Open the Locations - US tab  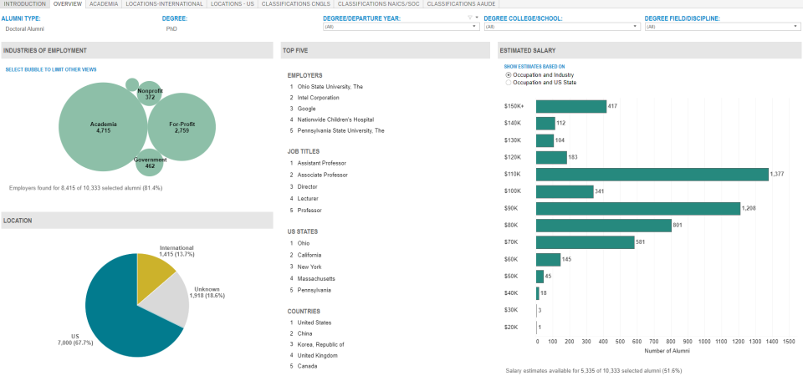[x=233, y=3]
